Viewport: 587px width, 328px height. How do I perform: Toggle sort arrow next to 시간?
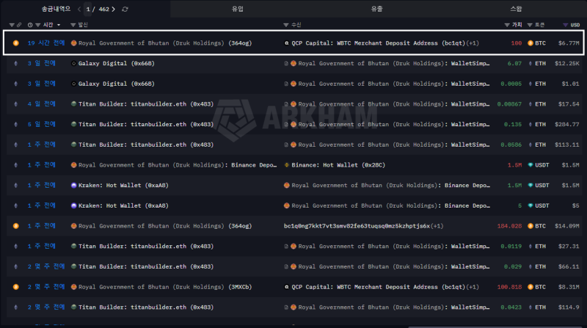[x=59, y=25]
